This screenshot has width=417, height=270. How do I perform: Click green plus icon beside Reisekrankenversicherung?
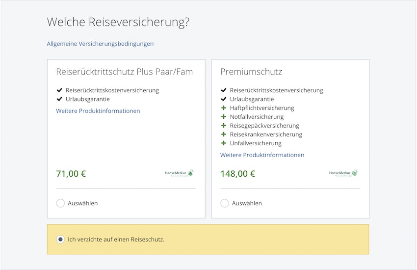tap(224, 135)
